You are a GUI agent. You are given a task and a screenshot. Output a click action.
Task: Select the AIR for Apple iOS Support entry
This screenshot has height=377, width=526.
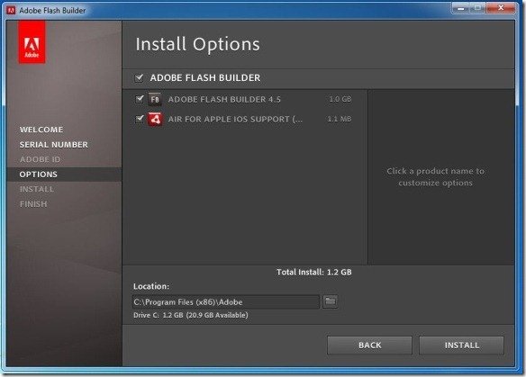(235, 120)
